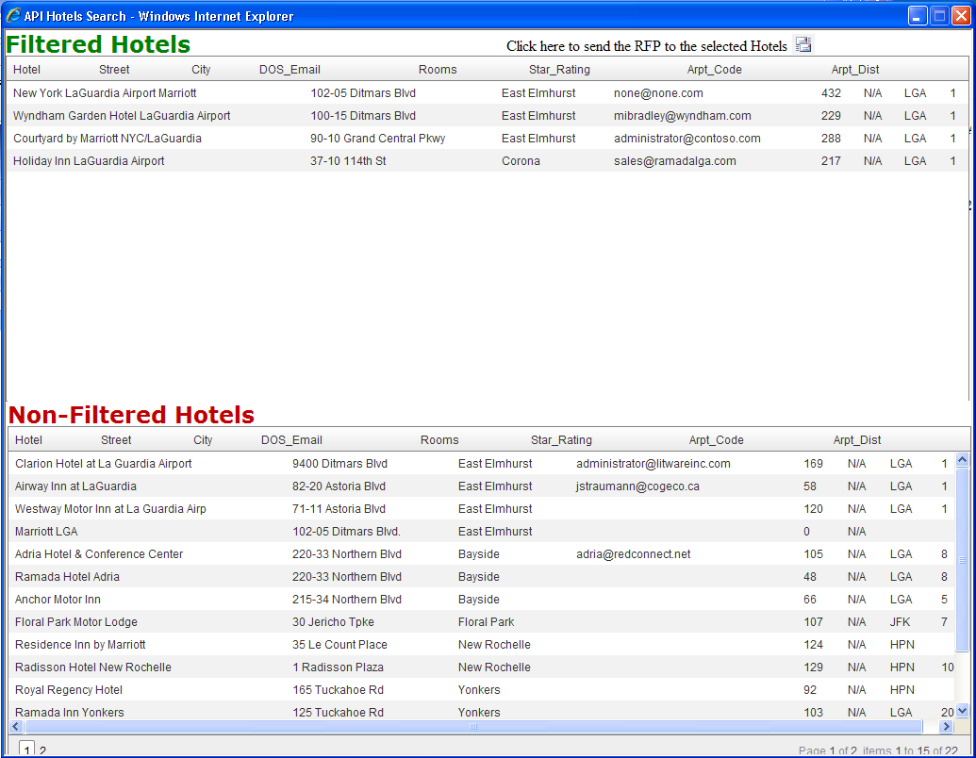The image size is (976, 758).
Task: Sort Filtered Hotels by City column
Action: pos(201,70)
